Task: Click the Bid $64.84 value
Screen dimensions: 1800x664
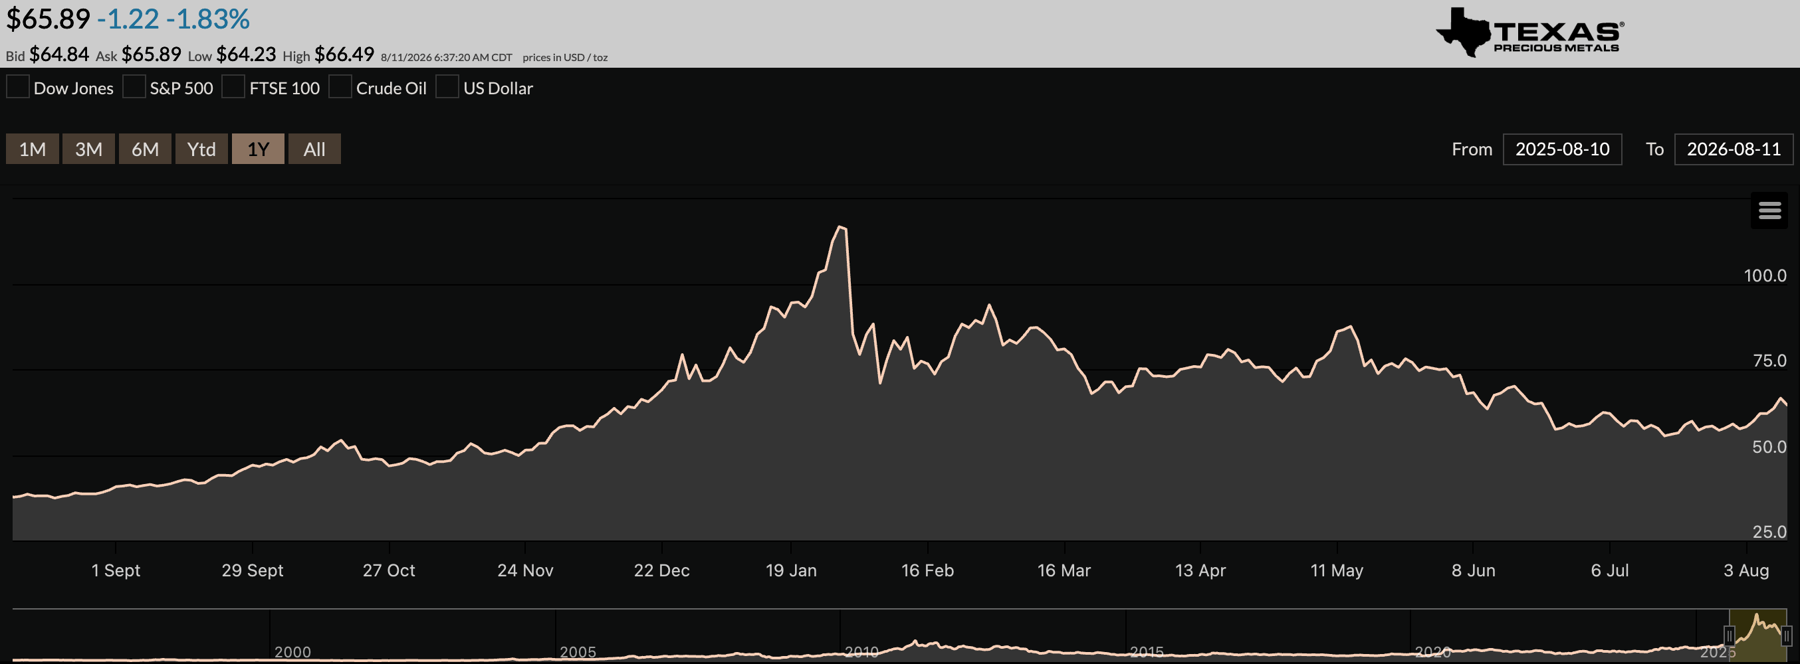Action: [x=59, y=54]
